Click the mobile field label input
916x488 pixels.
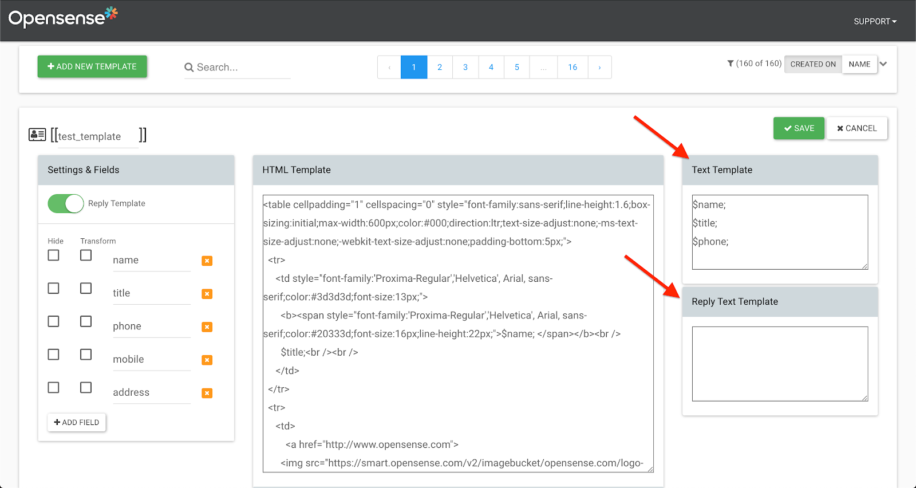pyautogui.click(x=152, y=360)
